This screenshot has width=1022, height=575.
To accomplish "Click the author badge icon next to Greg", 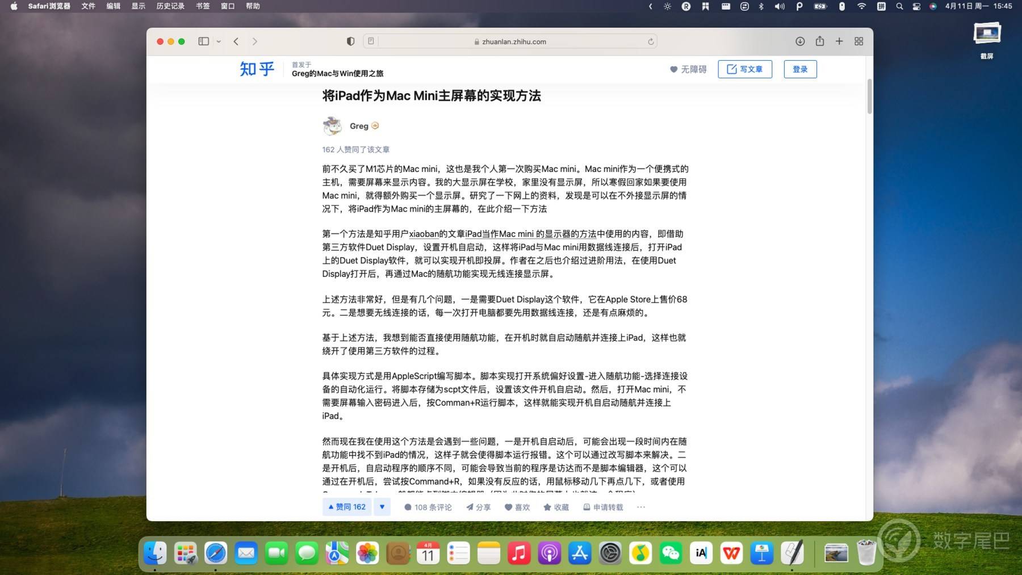I will tap(375, 126).
